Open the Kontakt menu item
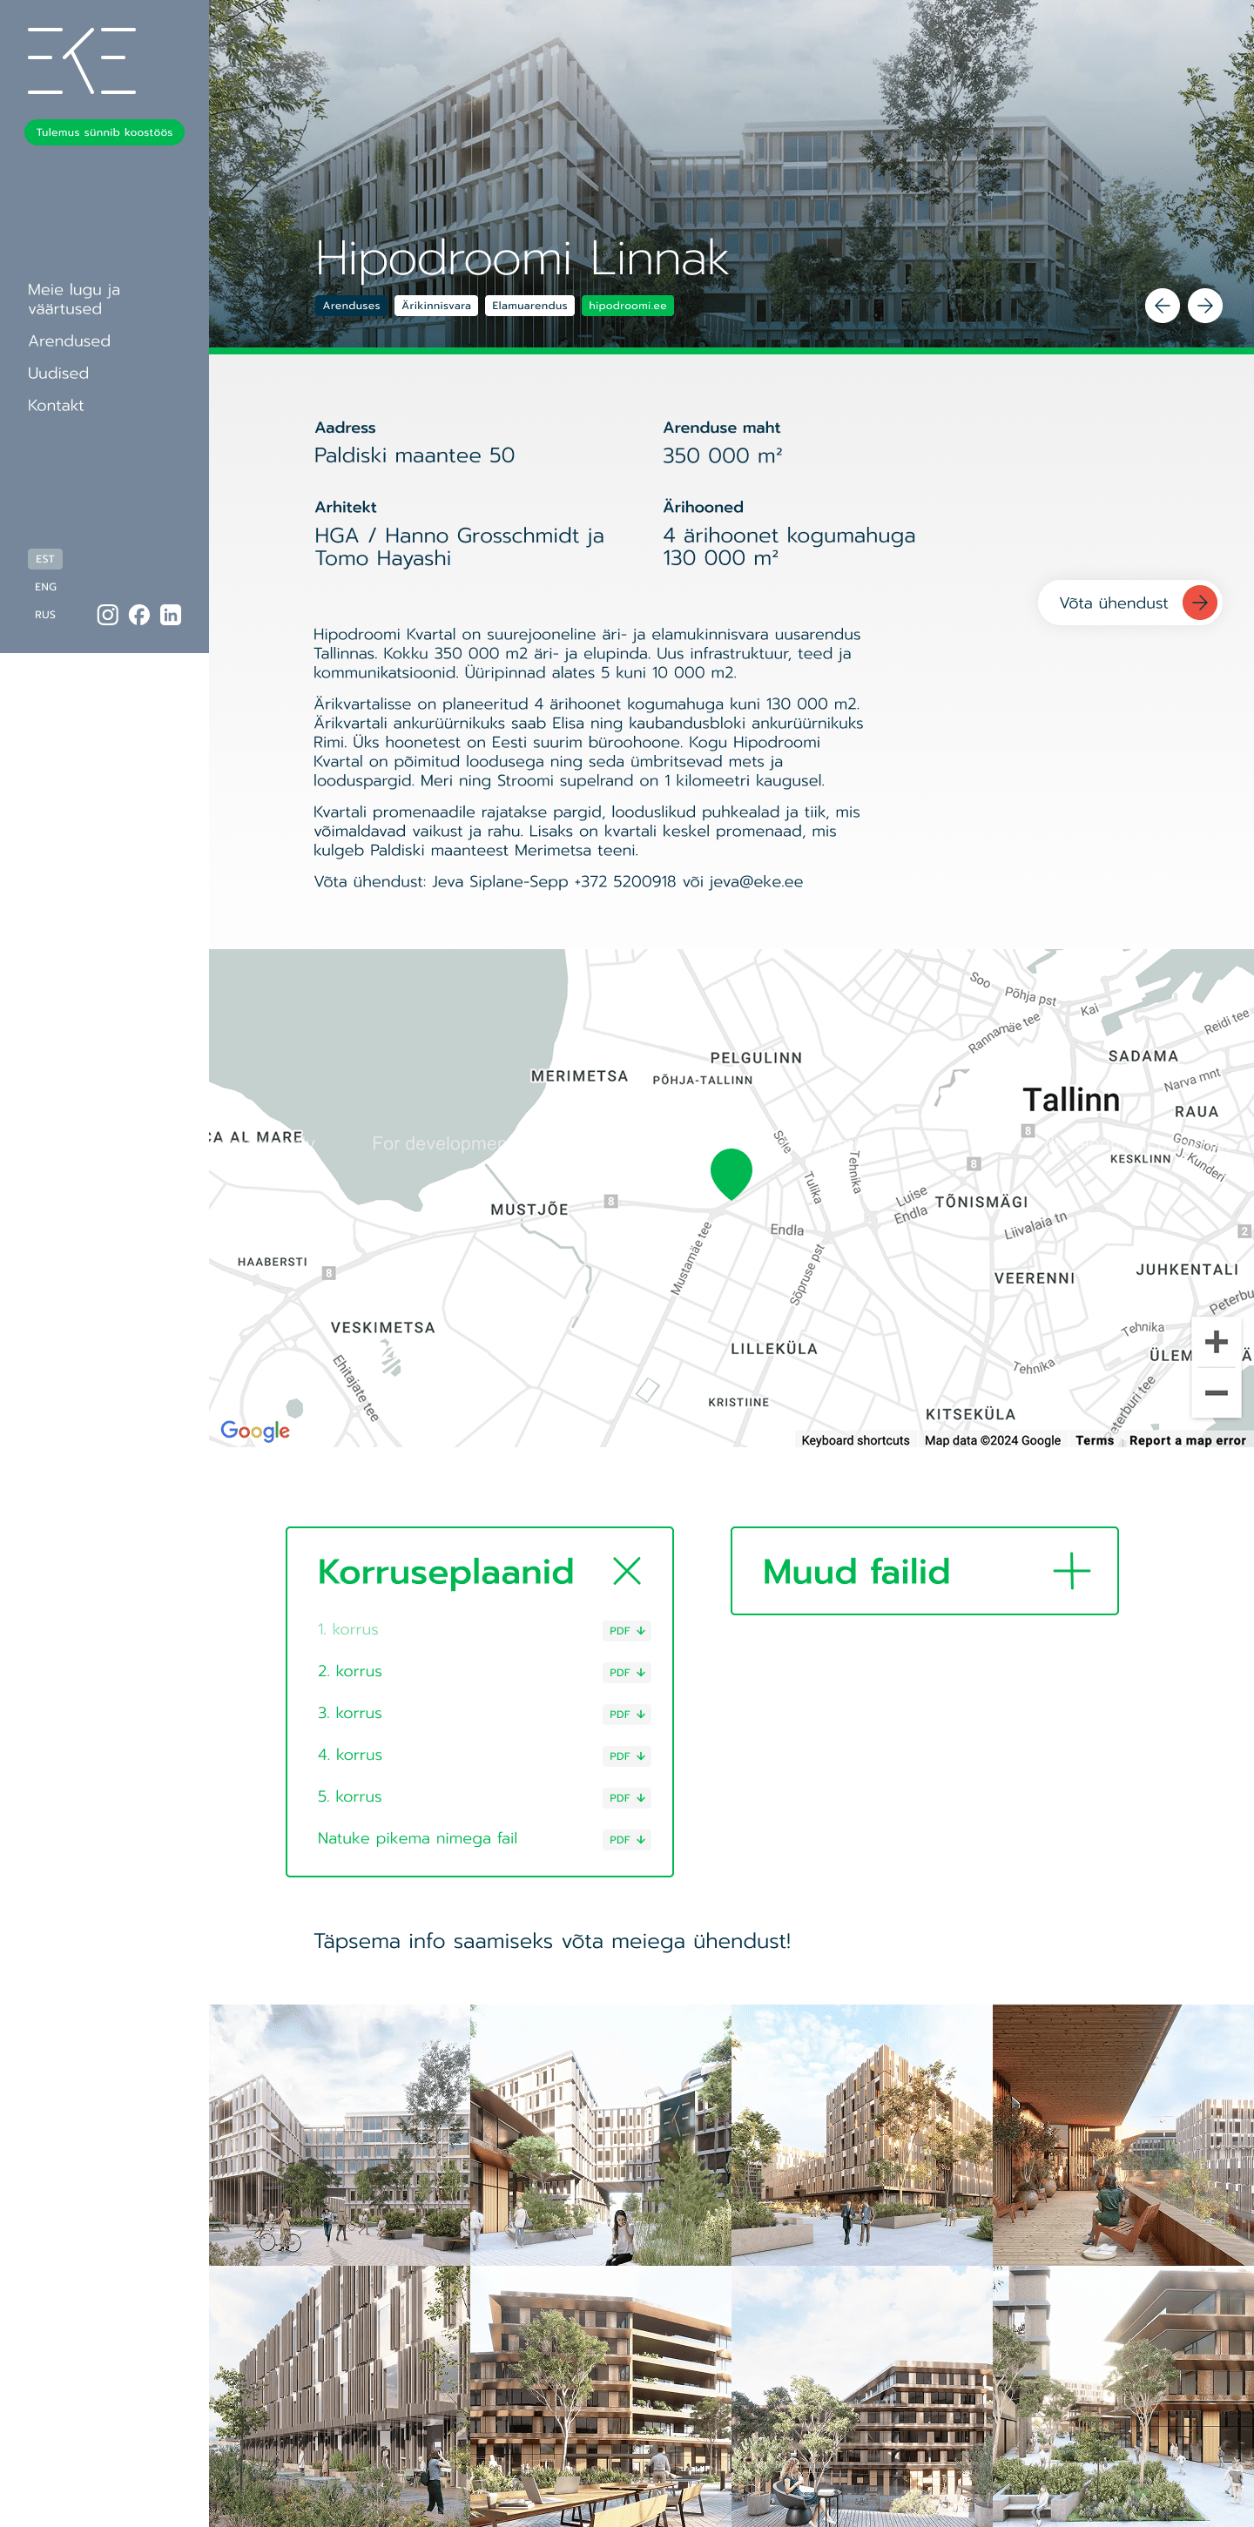Screen dimensions: 1254x2527 coord(56,406)
